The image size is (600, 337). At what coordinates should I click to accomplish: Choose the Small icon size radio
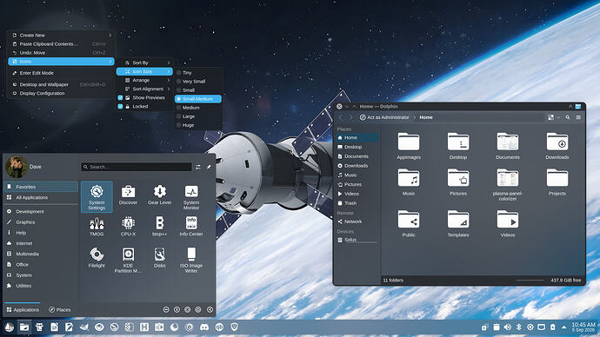(x=198, y=90)
